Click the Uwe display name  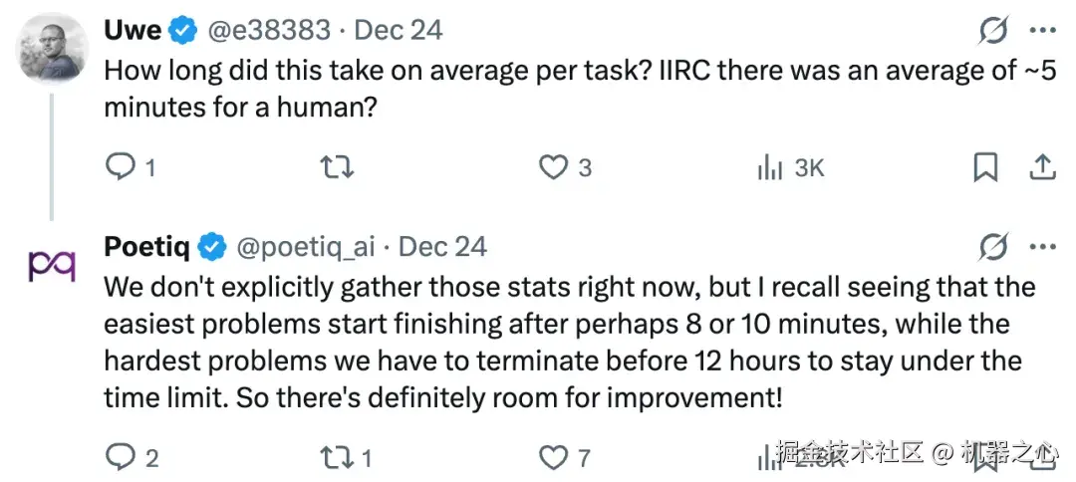(133, 31)
